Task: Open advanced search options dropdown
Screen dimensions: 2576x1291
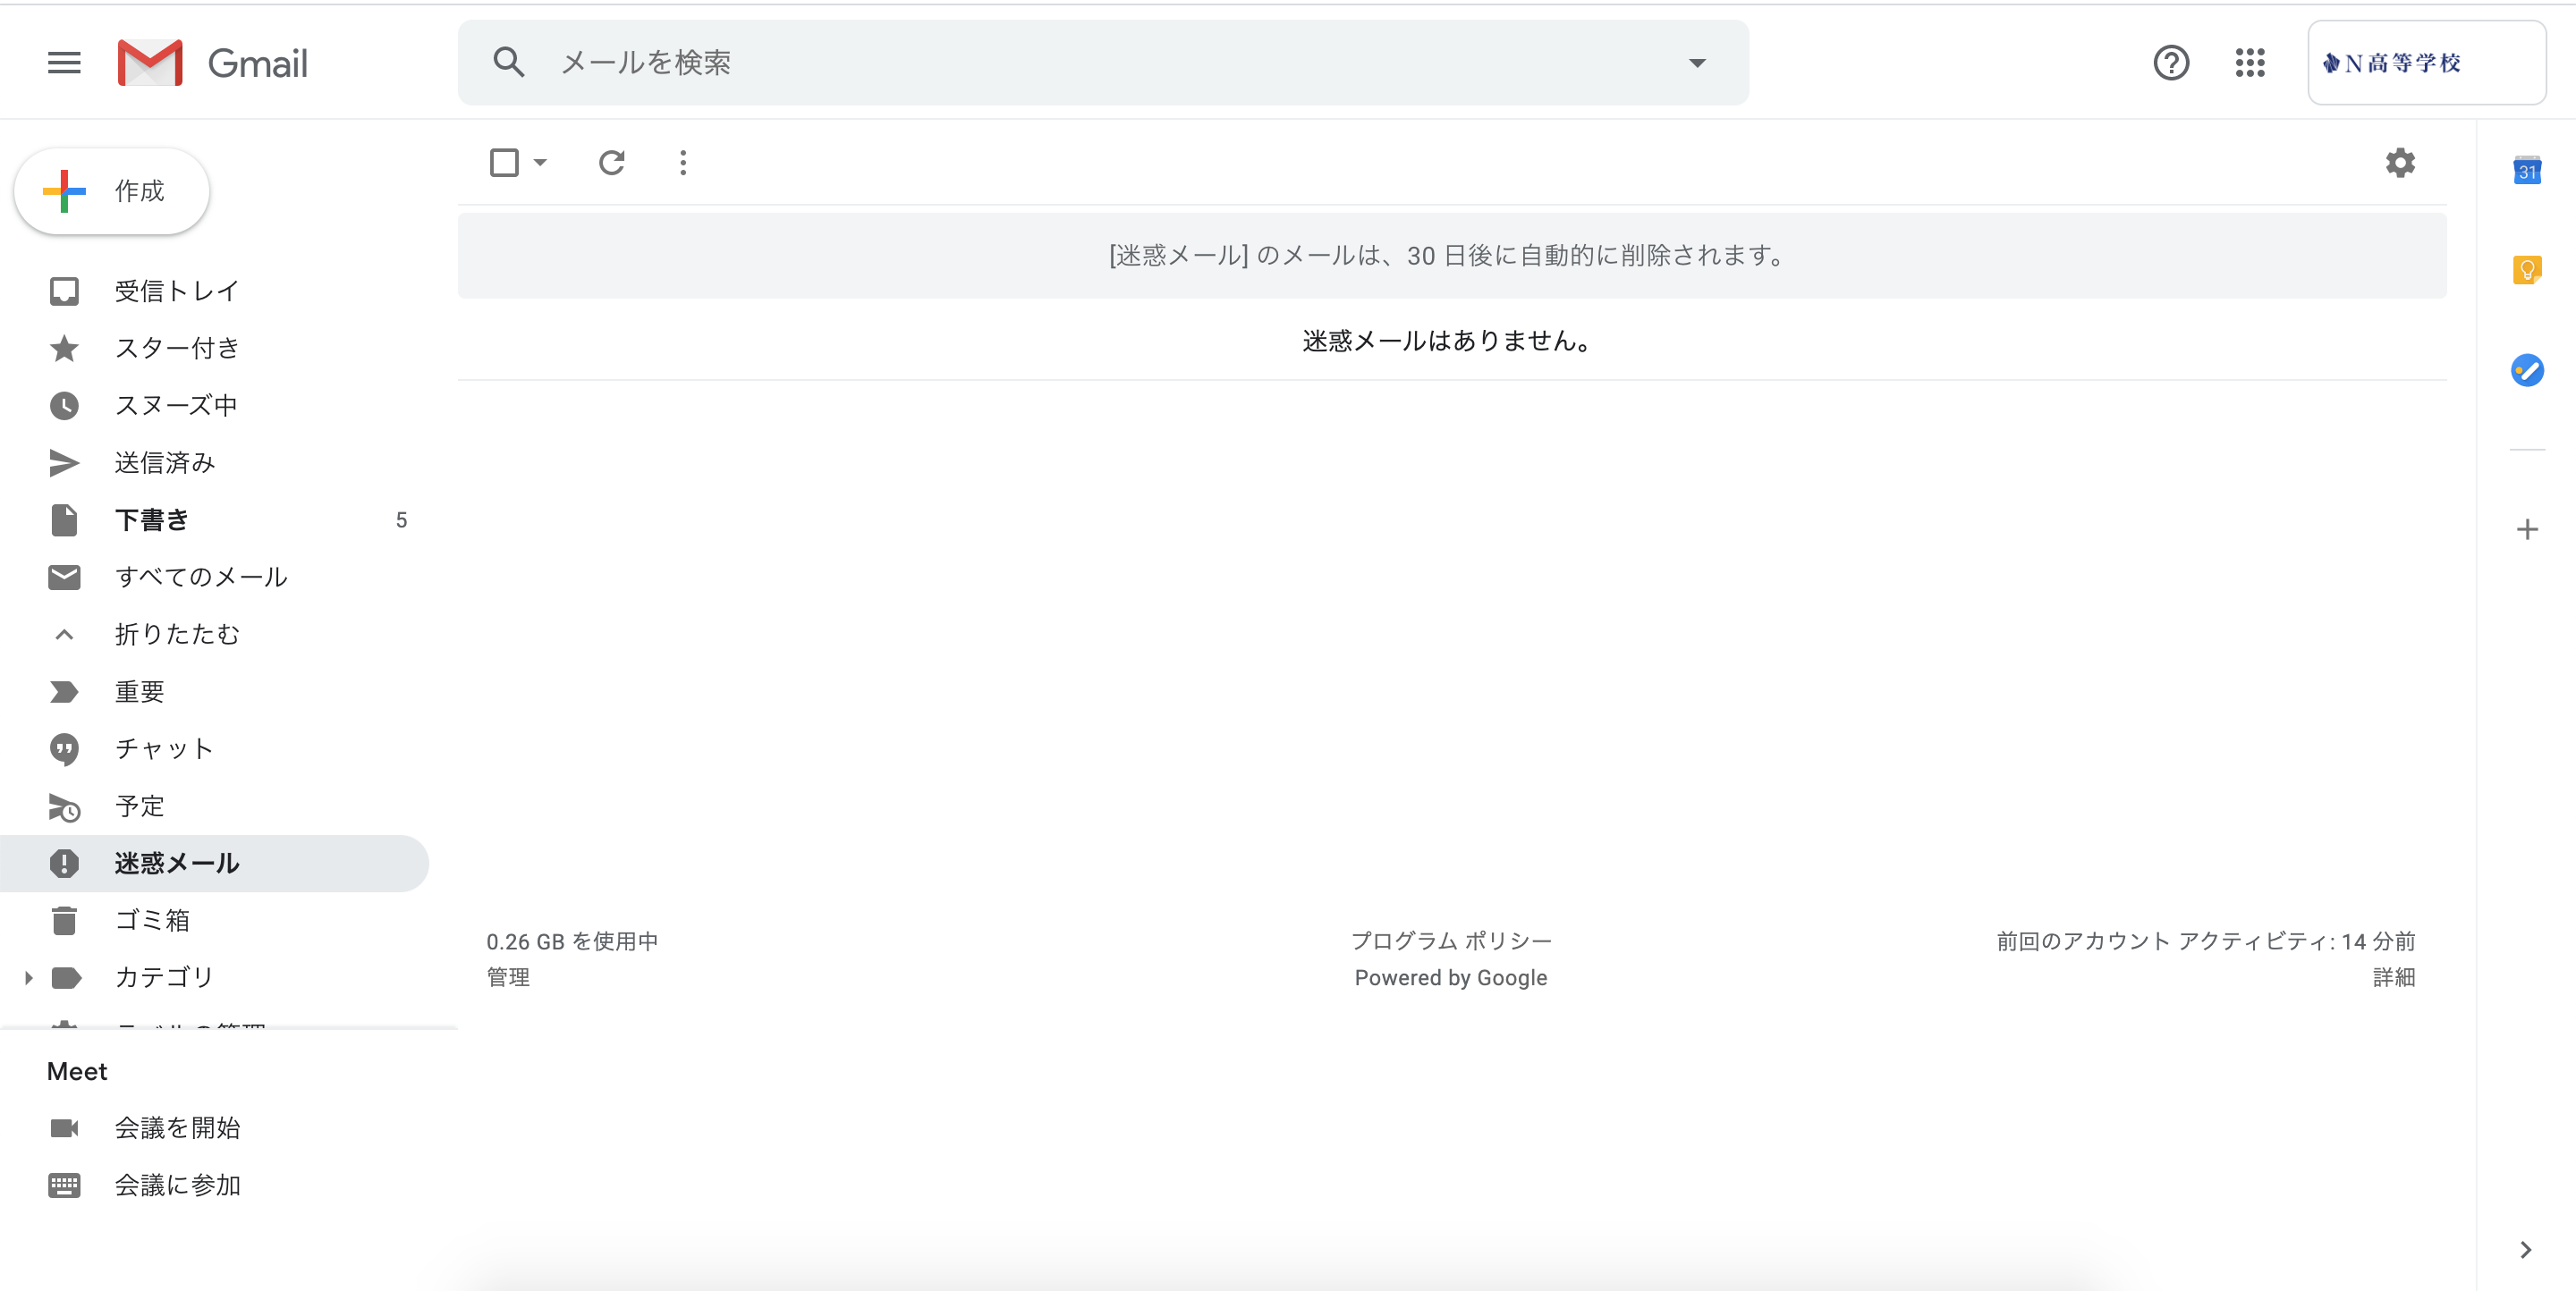Action: 1697,62
